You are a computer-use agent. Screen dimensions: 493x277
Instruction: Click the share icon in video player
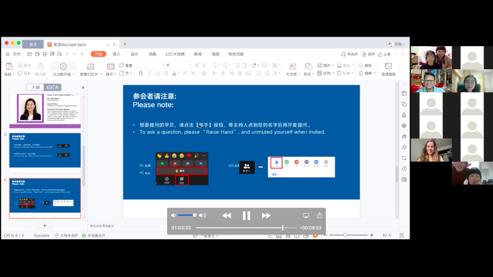tap(320, 215)
